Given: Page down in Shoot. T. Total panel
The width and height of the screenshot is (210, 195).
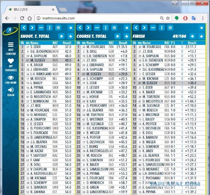Looking at the screenshot, I should pyautogui.click(x=71, y=36).
